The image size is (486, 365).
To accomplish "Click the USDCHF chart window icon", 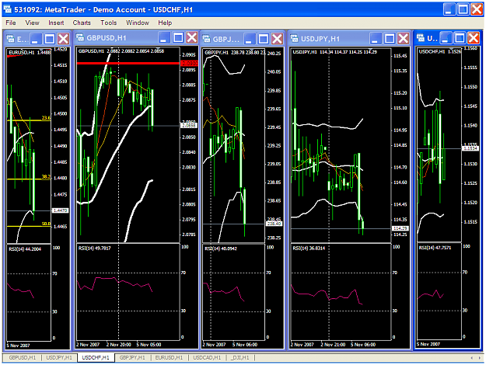I will click(420, 38).
